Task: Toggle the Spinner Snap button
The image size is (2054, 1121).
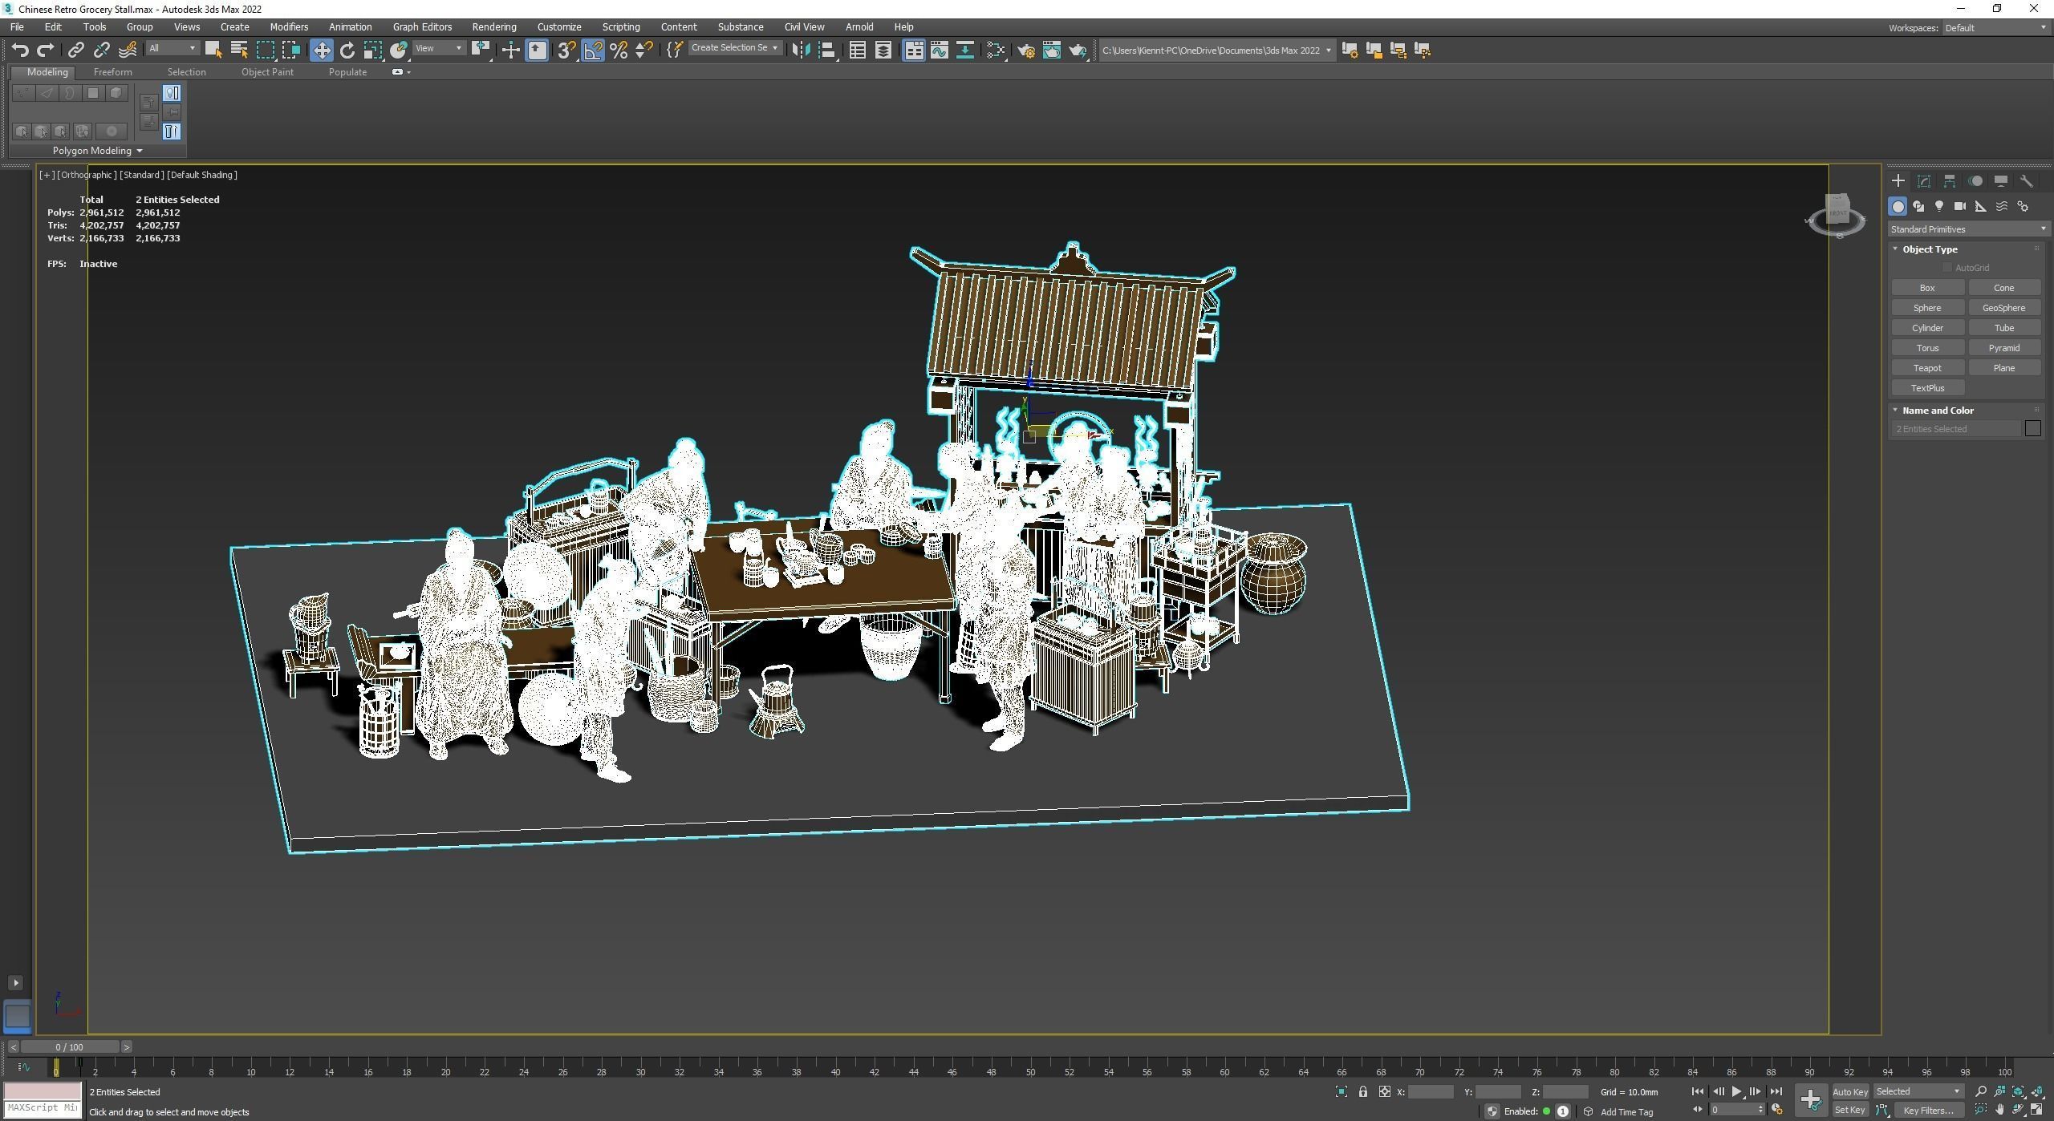Action: point(643,51)
